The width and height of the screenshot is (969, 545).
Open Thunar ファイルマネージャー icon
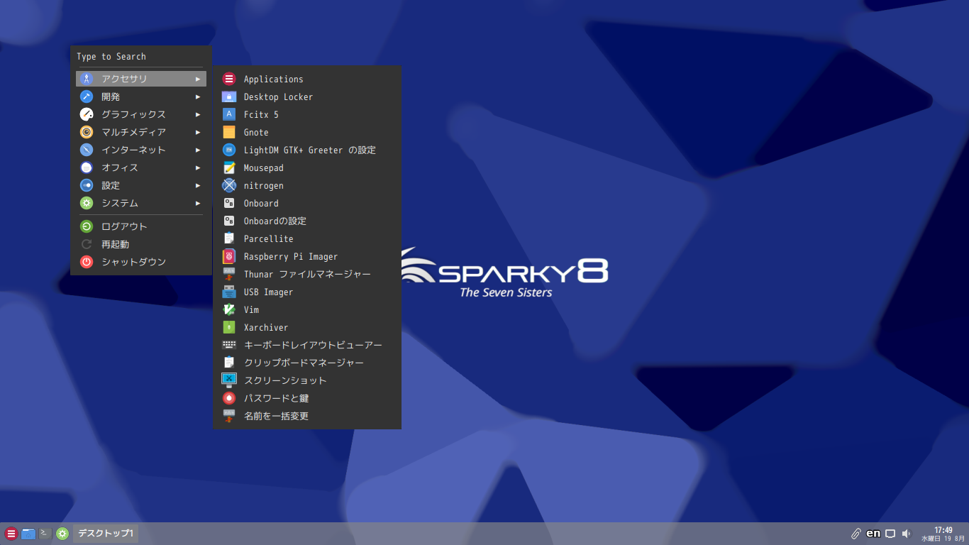[x=229, y=274]
